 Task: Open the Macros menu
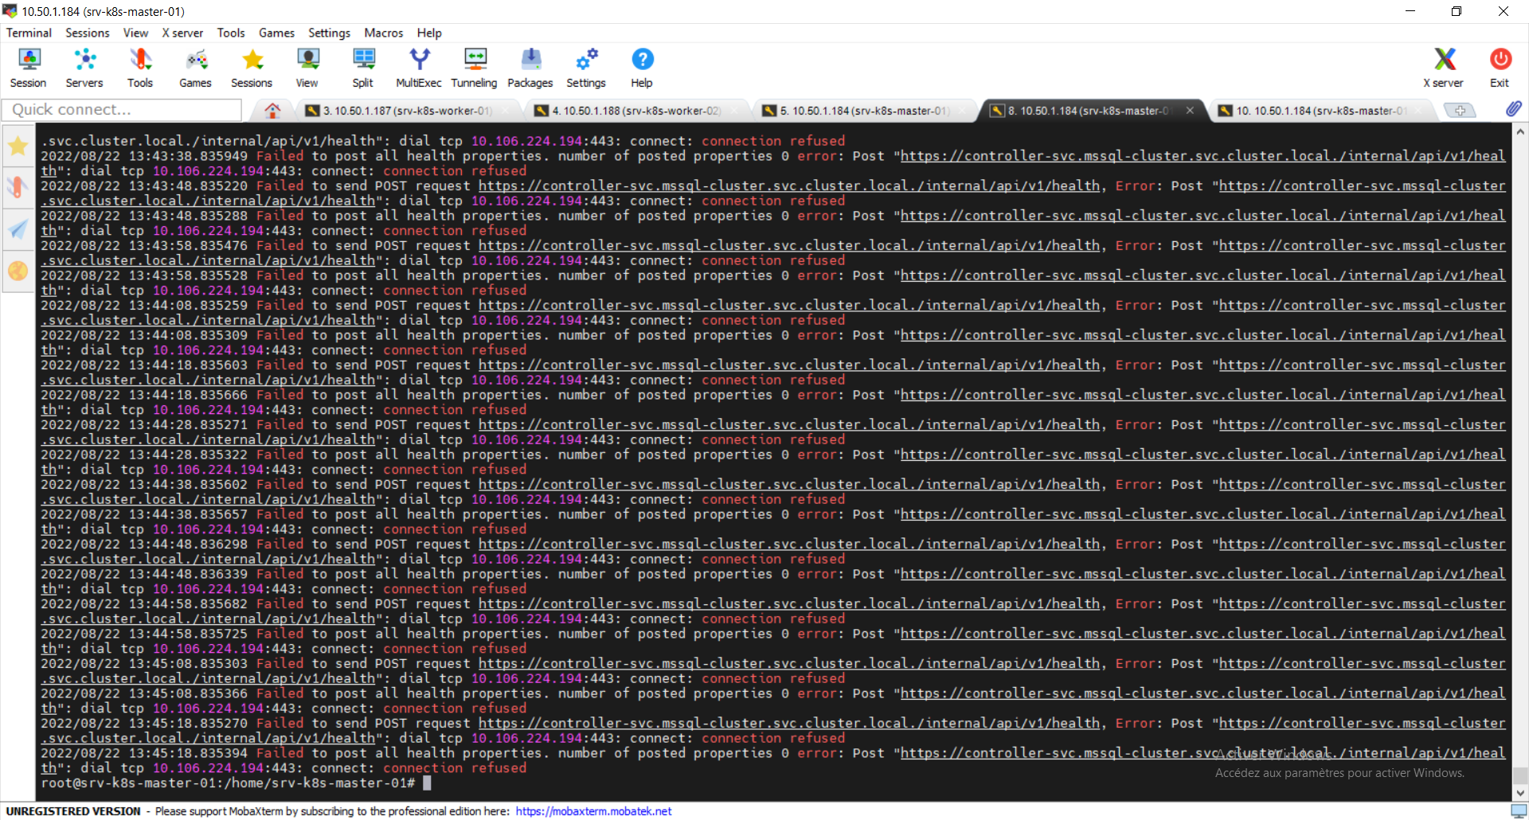[x=383, y=33]
